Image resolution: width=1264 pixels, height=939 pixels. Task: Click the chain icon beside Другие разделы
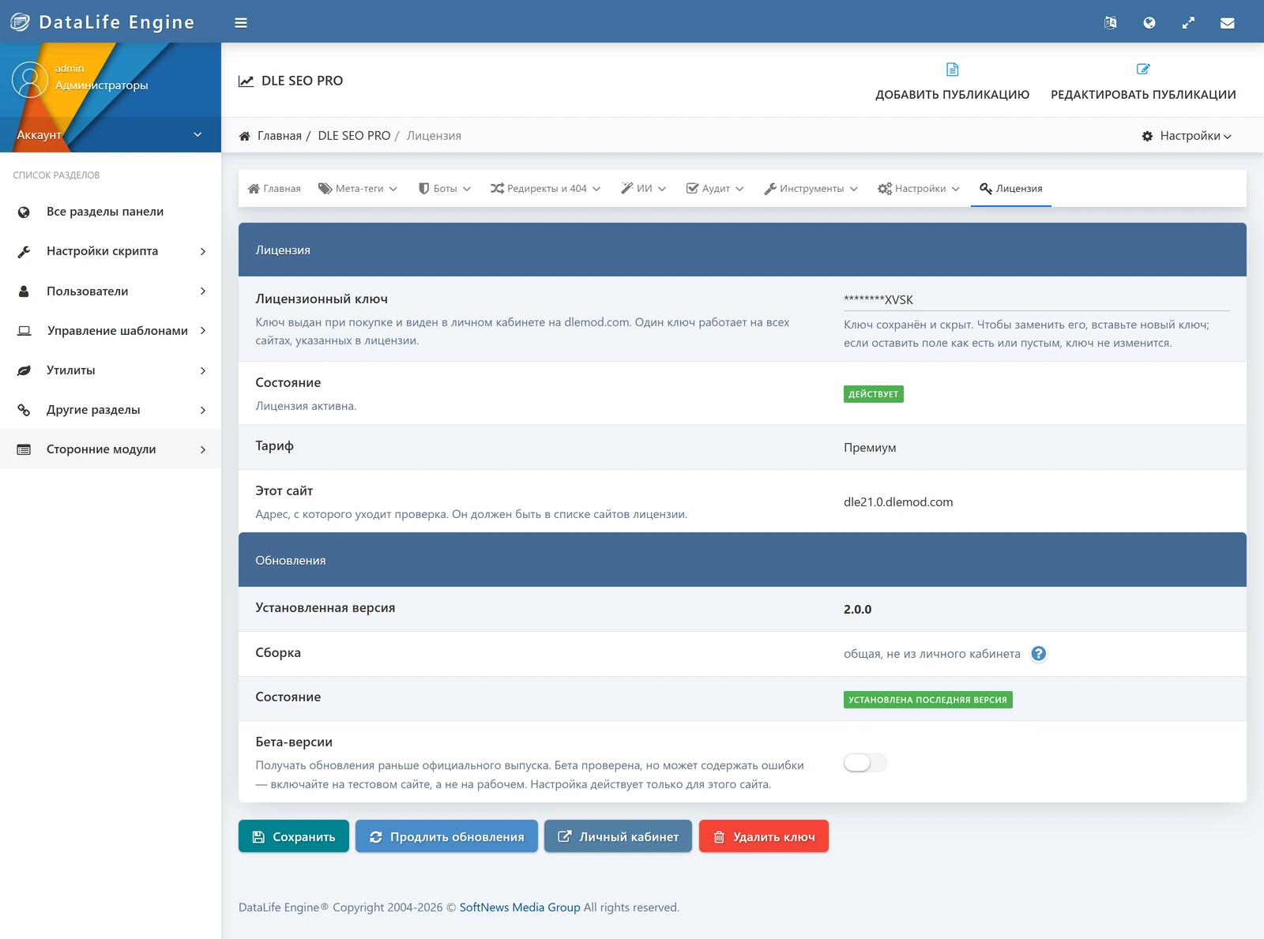[24, 410]
